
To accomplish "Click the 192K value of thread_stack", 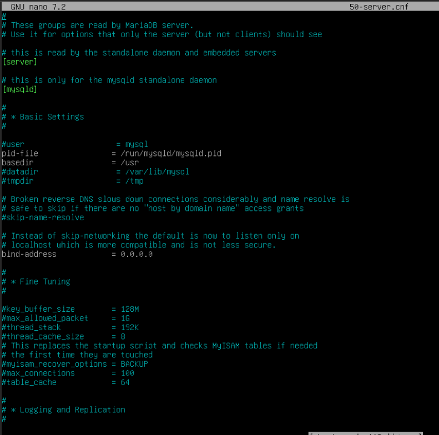I will click(130, 327).
